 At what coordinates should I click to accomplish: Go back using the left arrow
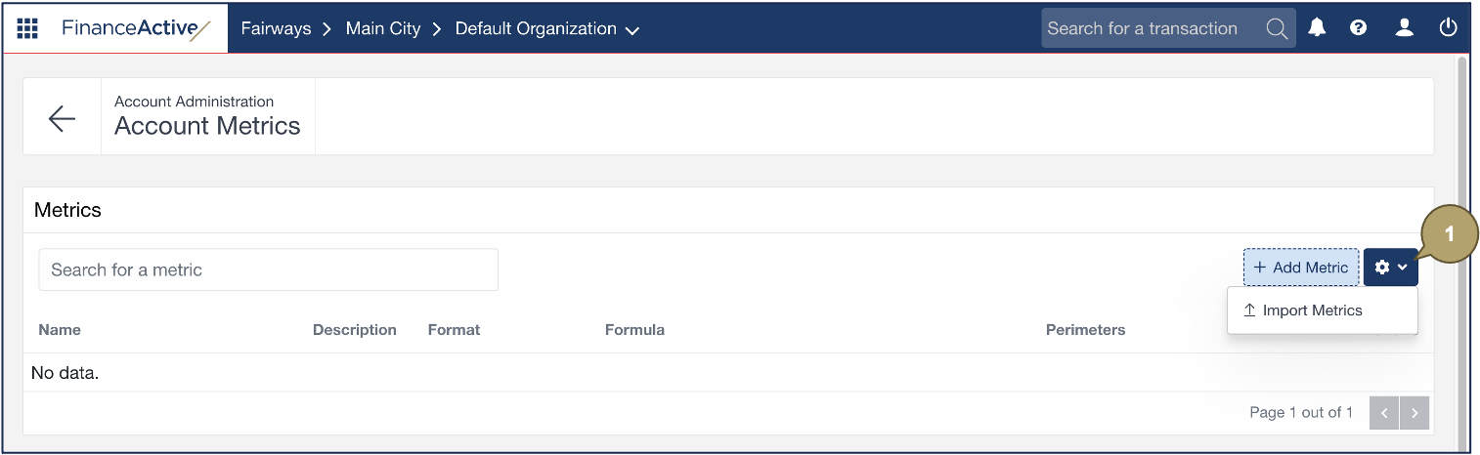62,118
